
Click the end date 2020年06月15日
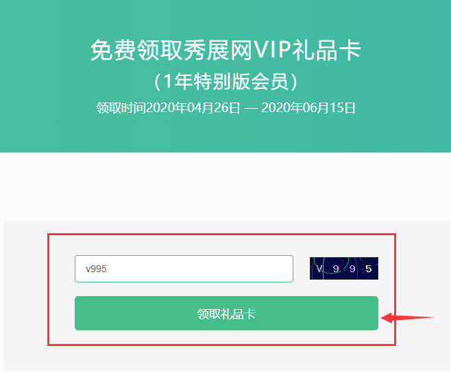[x=308, y=108]
